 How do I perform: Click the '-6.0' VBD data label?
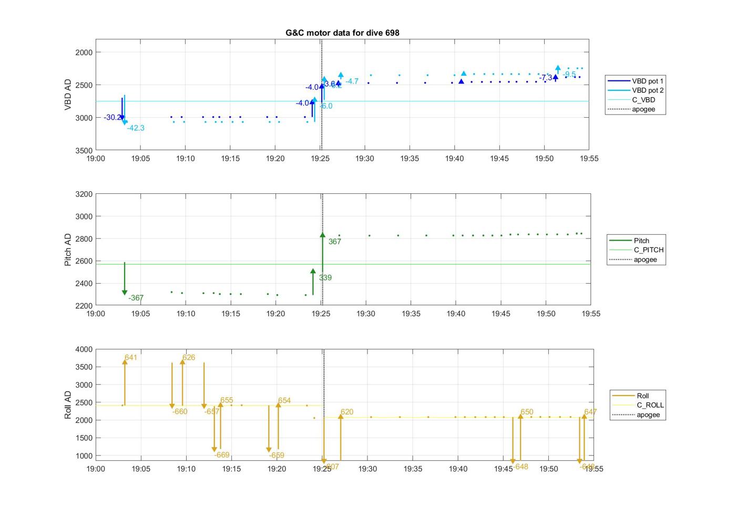pyautogui.click(x=326, y=106)
